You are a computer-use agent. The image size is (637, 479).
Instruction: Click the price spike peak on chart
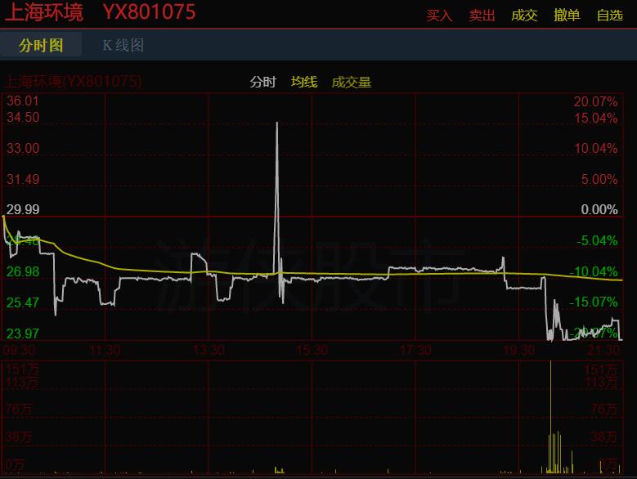[277, 123]
